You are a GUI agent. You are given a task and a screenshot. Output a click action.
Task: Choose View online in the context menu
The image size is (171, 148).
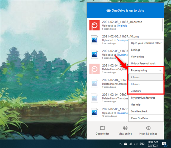146,57
